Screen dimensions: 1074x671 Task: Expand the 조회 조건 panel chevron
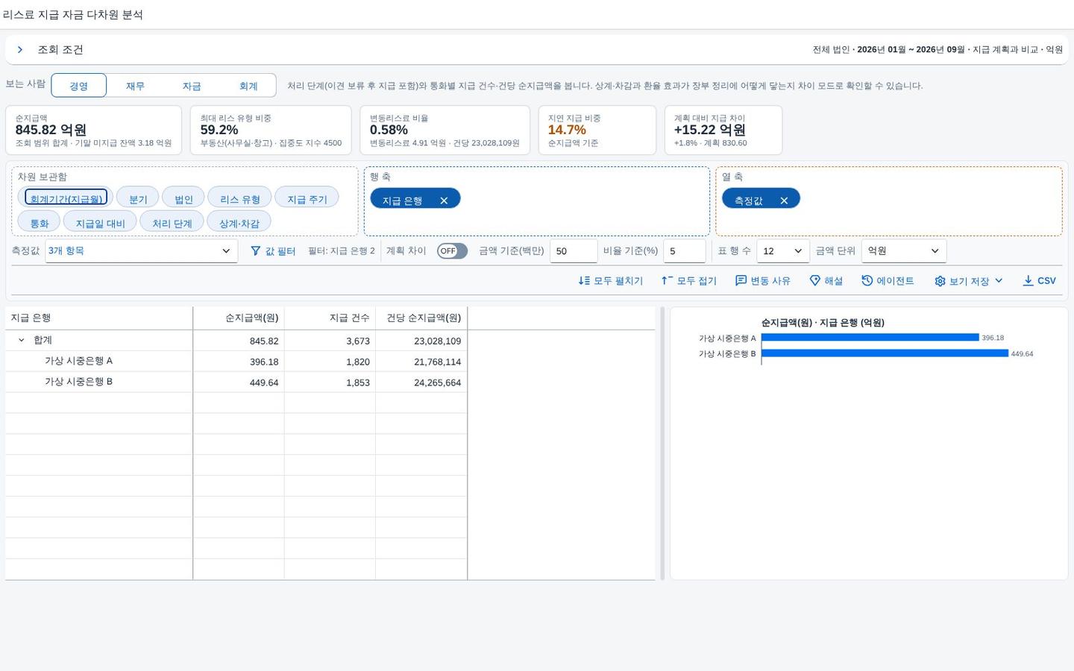[20, 50]
